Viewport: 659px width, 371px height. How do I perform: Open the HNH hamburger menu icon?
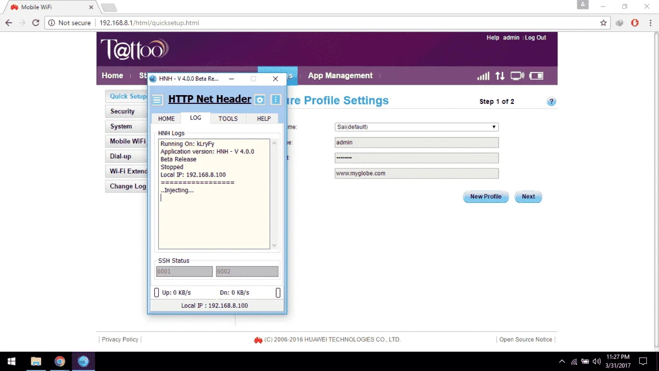(158, 99)
